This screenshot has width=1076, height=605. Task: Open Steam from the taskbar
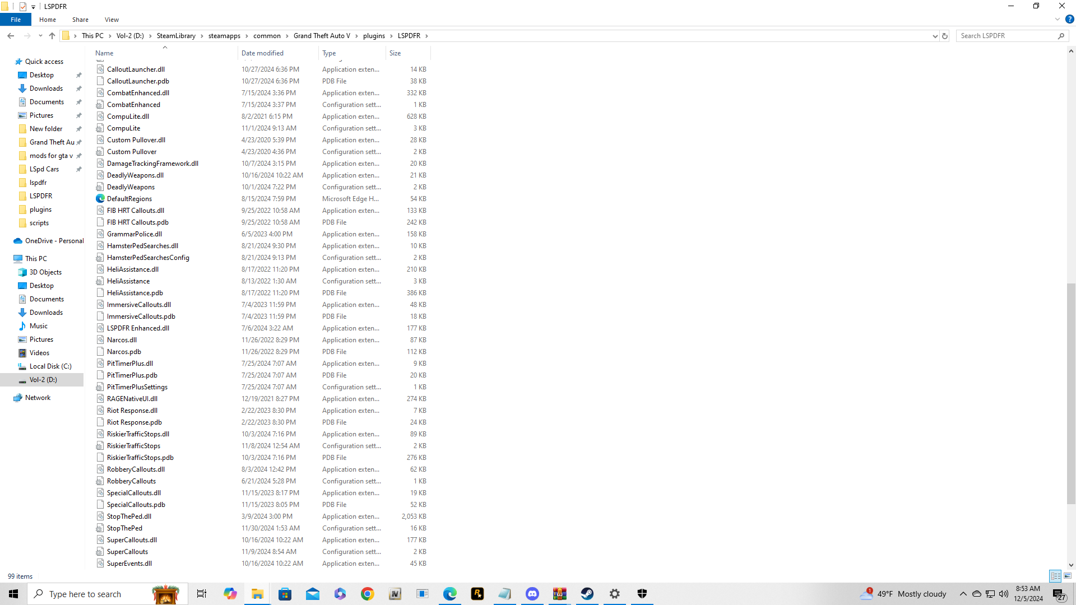tap(587, 594)
